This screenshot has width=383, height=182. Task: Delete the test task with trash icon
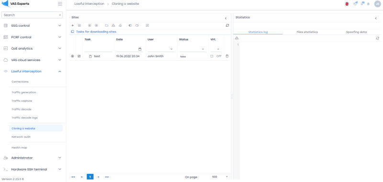[x=227, y=56]
